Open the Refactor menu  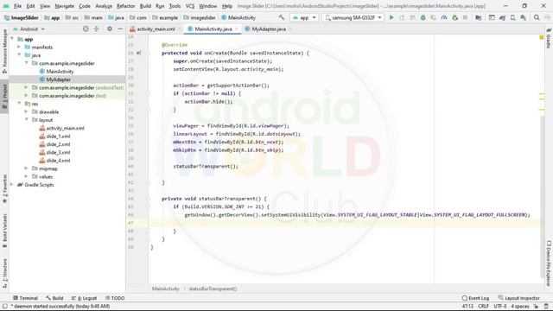point(126,6)
